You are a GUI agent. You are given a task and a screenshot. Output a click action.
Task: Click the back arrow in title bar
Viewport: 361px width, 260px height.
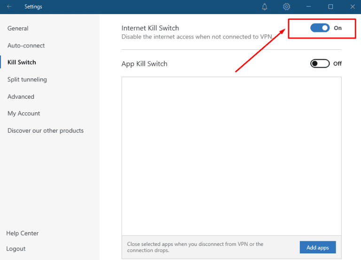[x=9, y=7]
